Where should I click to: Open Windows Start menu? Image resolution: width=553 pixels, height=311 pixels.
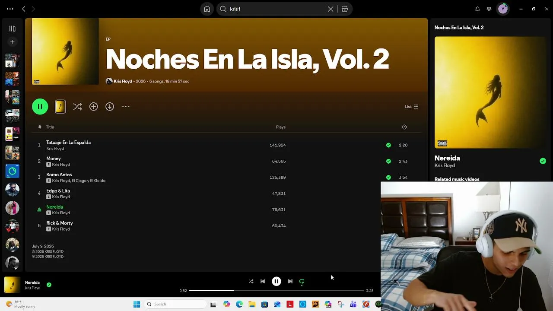click(x=137, y=304)
